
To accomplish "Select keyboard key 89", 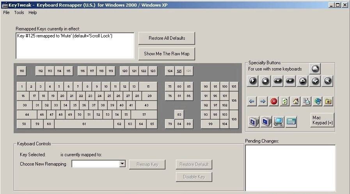I will pos(188,124).
